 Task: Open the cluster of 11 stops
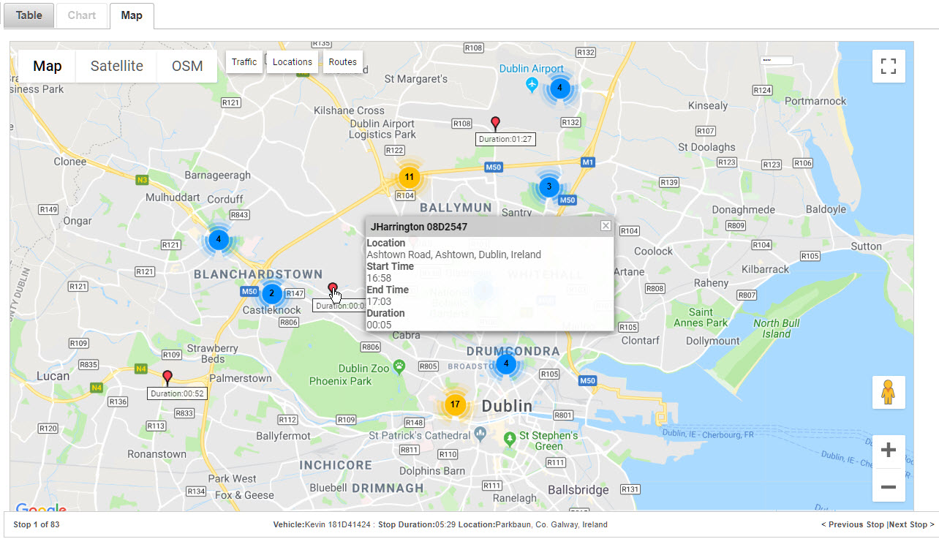point(410,177)
